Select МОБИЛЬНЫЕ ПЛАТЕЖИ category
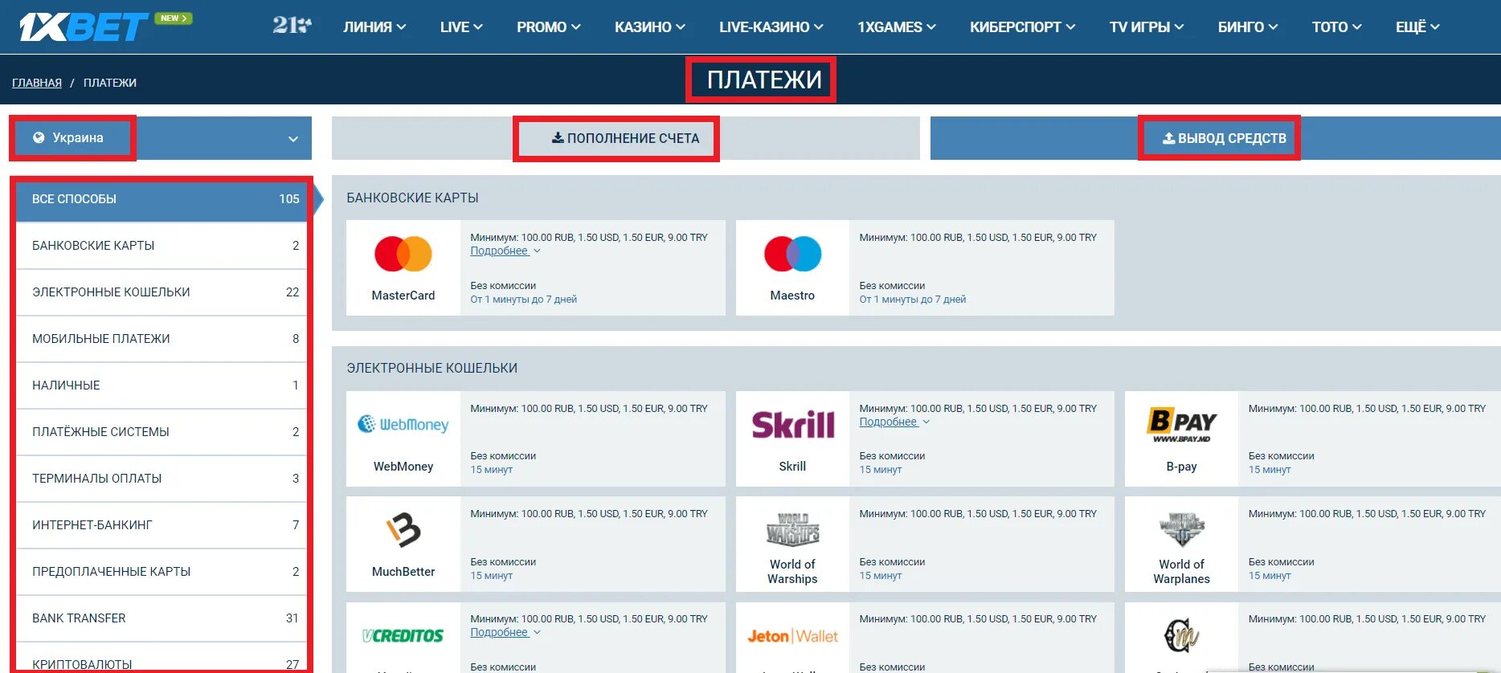Viewport: 1501px width, 673px height. click(x=162, y=339)
